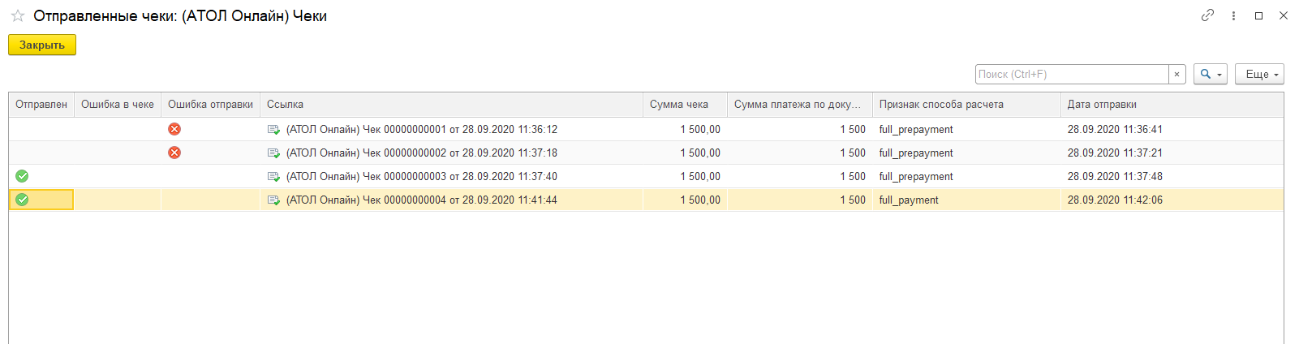Click the Закрыть button
The image size is (1299, 344).
(42, 45)
